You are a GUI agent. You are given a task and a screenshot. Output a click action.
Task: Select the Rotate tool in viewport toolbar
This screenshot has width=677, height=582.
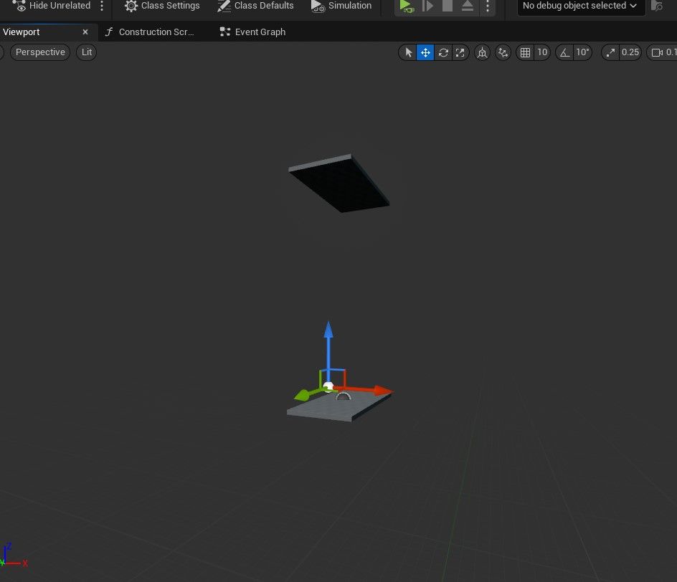click(443, 52)
